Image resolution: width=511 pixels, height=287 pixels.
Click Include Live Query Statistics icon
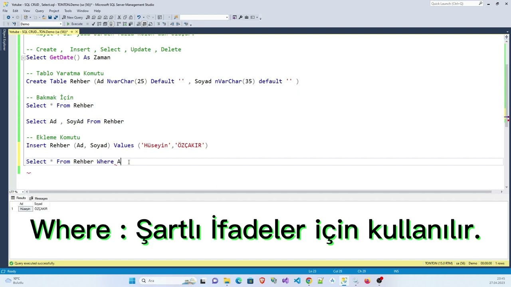124,24
